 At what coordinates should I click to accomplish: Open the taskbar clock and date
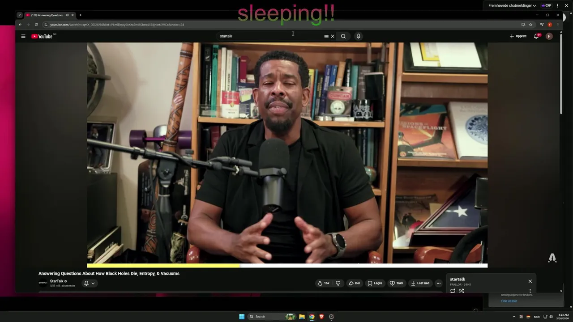click(x=563, y=317)
